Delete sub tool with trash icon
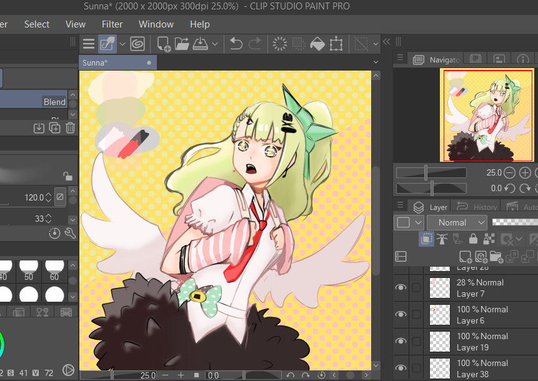Image resolution: width=538 pixels, height=381 pixels. coord(71,127)
